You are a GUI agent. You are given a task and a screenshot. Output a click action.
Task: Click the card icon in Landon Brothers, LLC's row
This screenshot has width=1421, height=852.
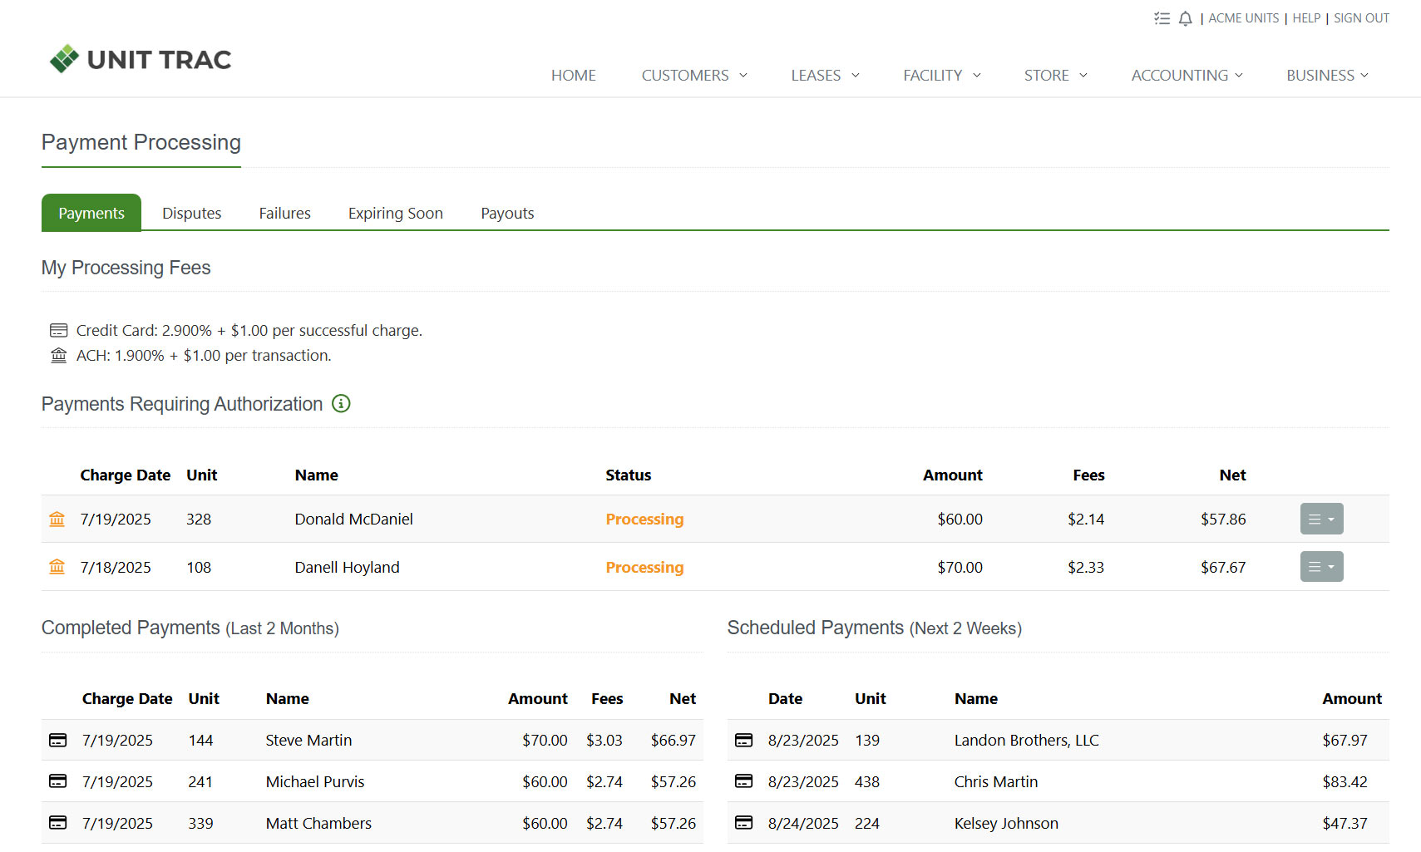tap(743, 740)
